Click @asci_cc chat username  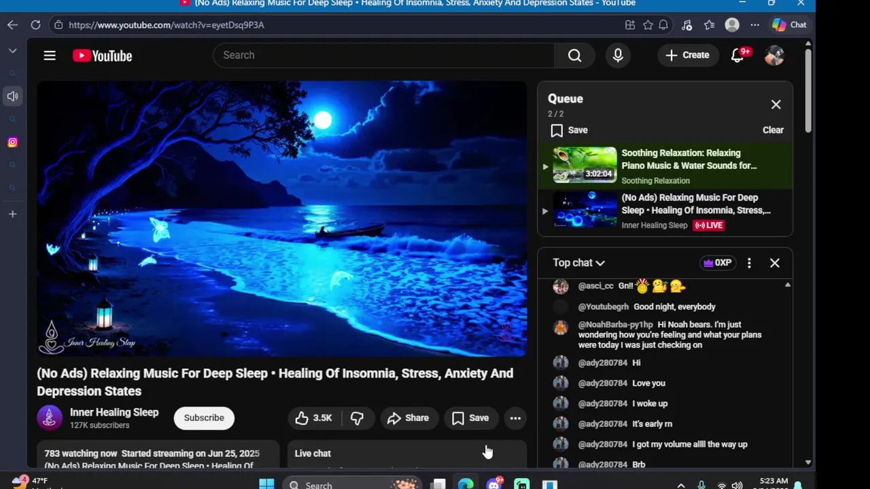595,286
